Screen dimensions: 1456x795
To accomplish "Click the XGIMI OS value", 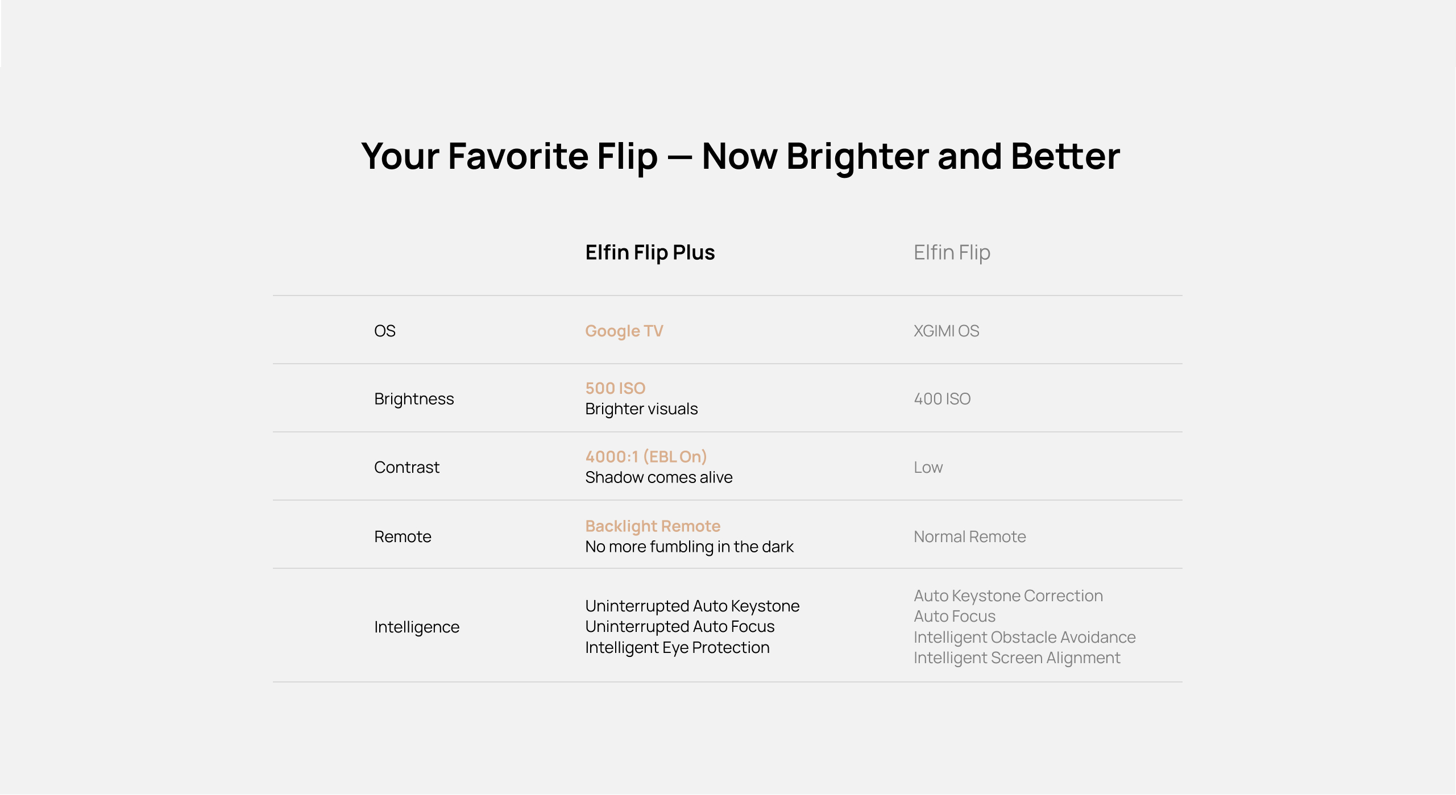I will pyautogui.click(x=946, y=331).
